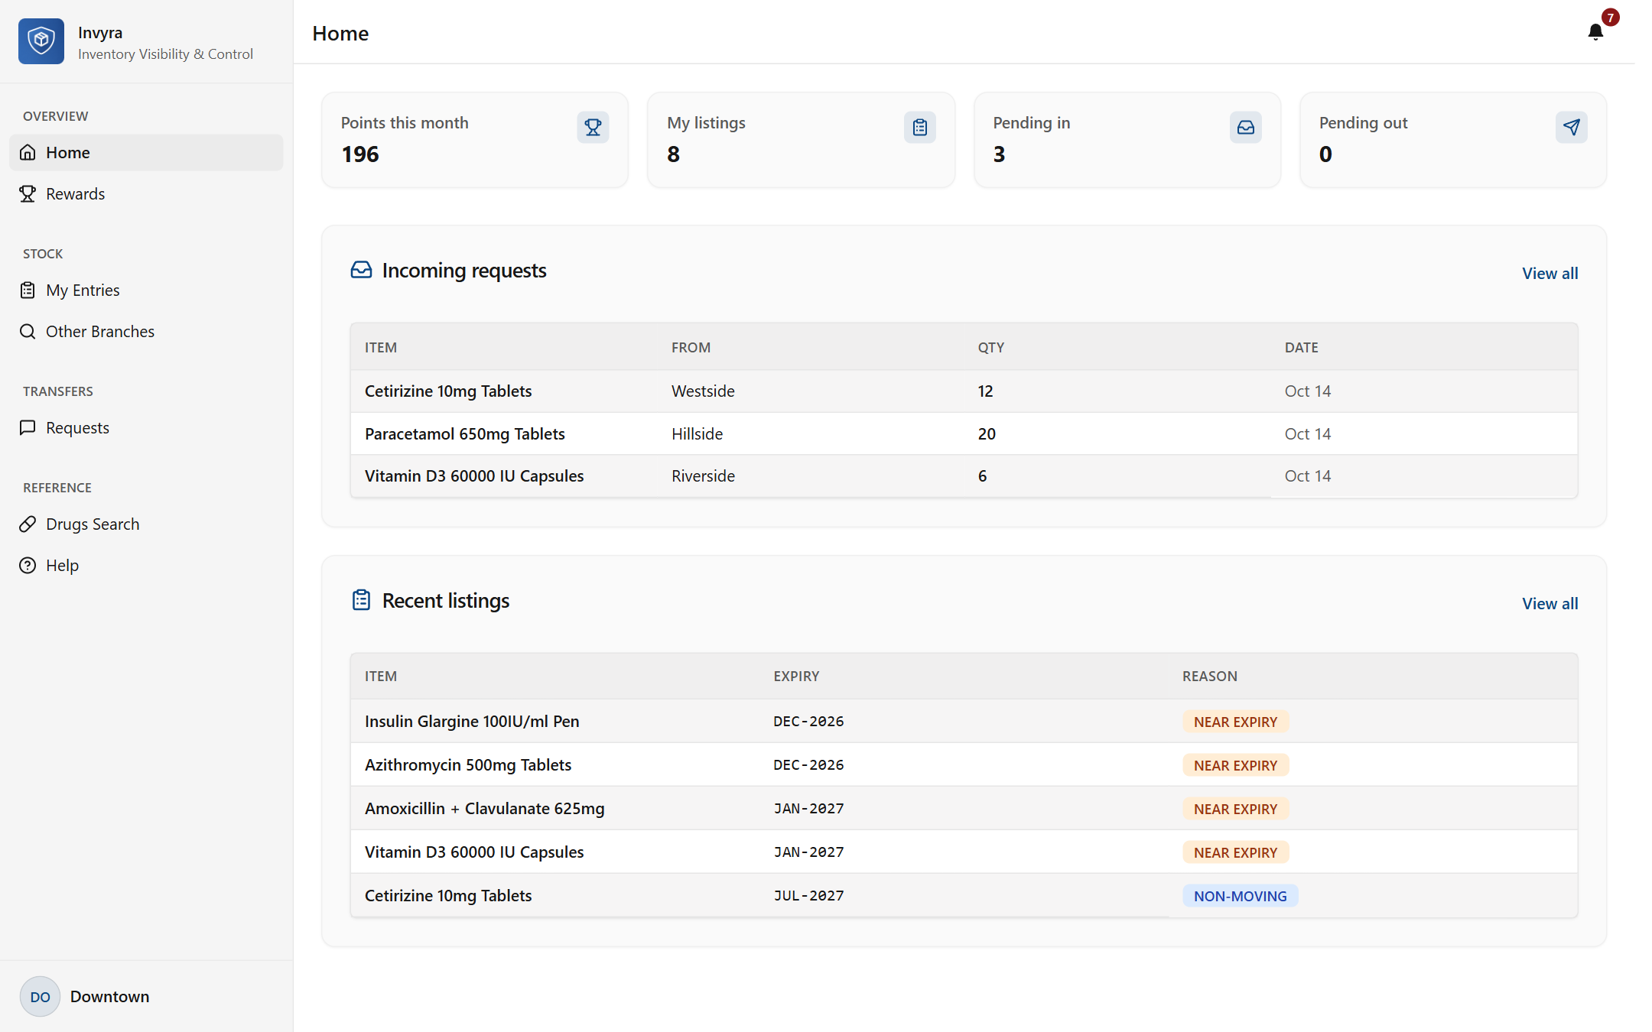Open the Help page
The width and height of the screenshot is (1652, 1032).
146,565
